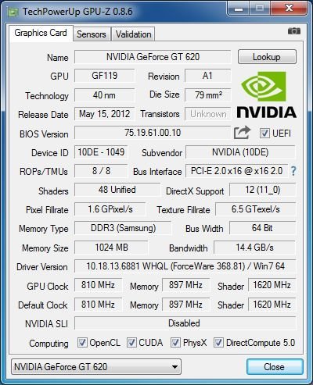The width and height of the screenshot is (313, 385).
Task: Toggle the DirectCompute 5.0 checkbox
Action: (x=218, y=342)
